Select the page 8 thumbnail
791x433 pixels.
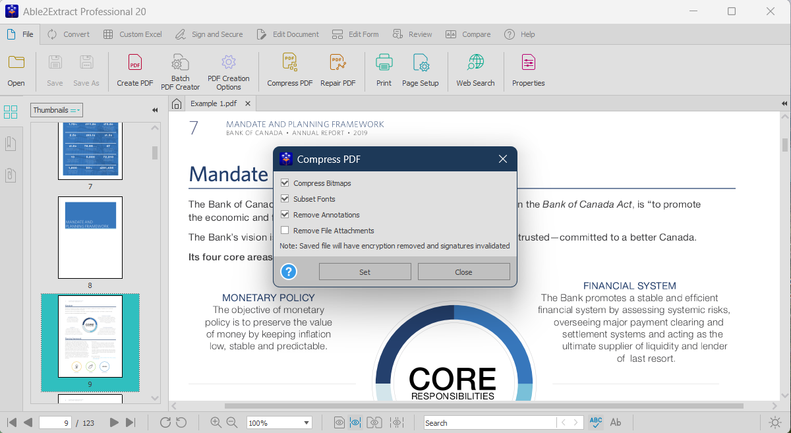coord(90,237)
